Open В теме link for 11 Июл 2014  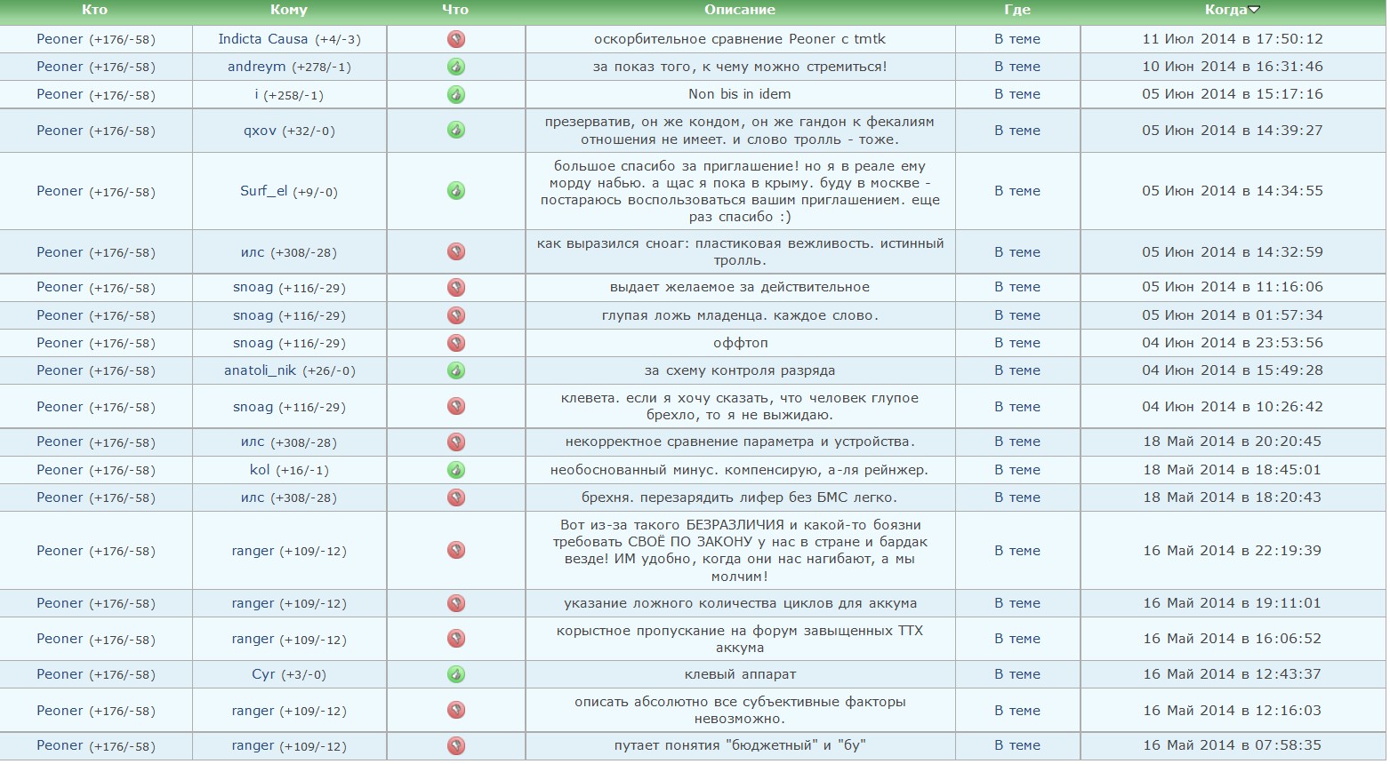tap(1017, 39)
